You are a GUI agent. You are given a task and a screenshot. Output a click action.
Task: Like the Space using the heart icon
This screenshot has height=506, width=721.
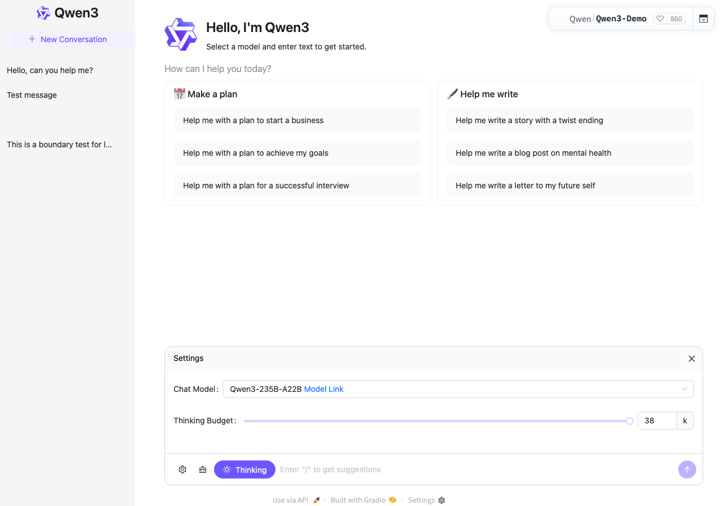coord(660,19)
